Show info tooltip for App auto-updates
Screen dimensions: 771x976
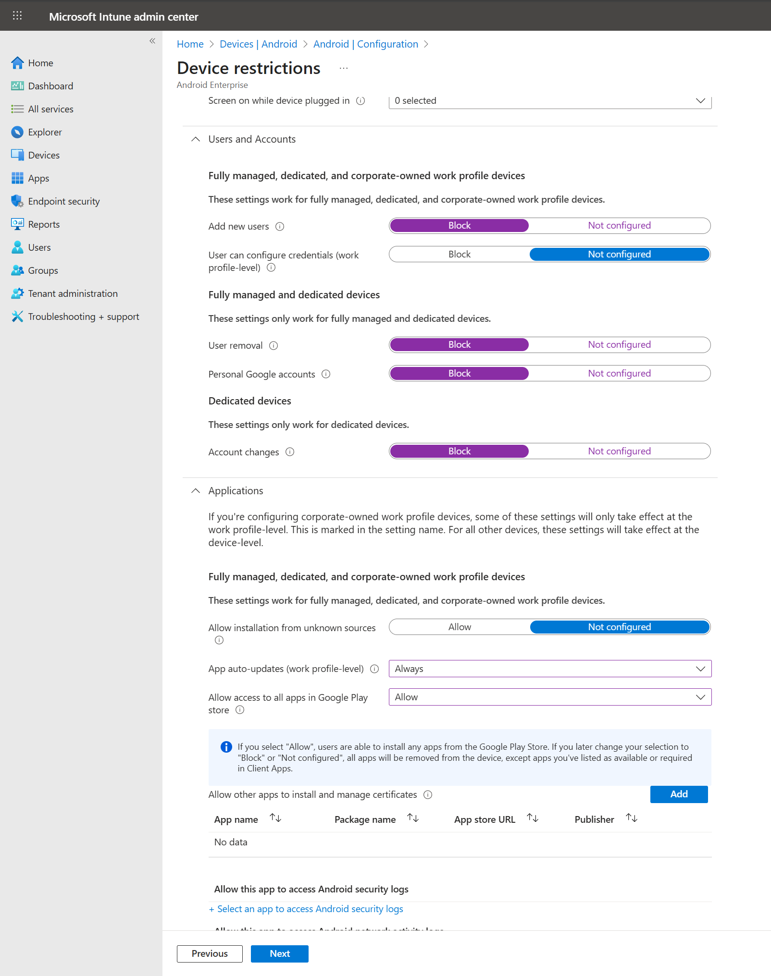(x=374, y=669)
